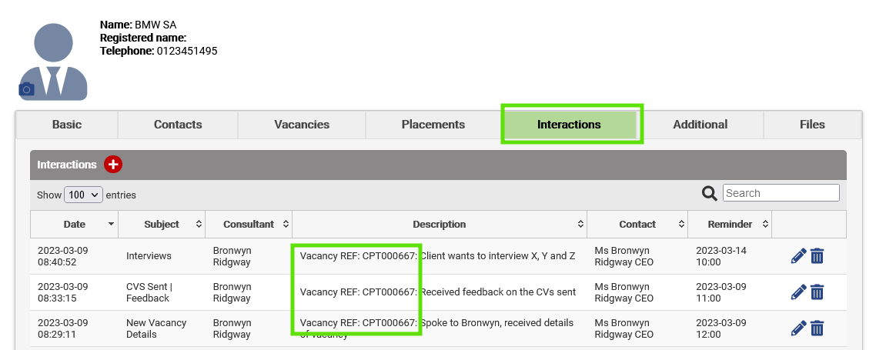The width and height of the screenshot is (876, 350).
Task: Sort table by Subject column
Action: (162, 225)
